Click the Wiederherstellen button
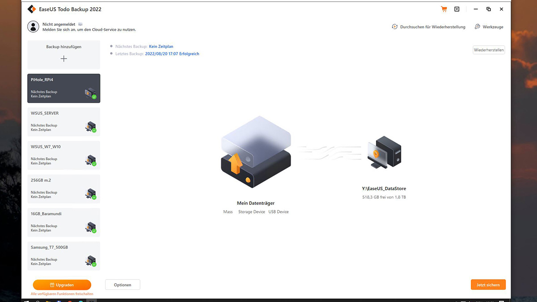Screen dimensions: 537x302 (489, 50)
